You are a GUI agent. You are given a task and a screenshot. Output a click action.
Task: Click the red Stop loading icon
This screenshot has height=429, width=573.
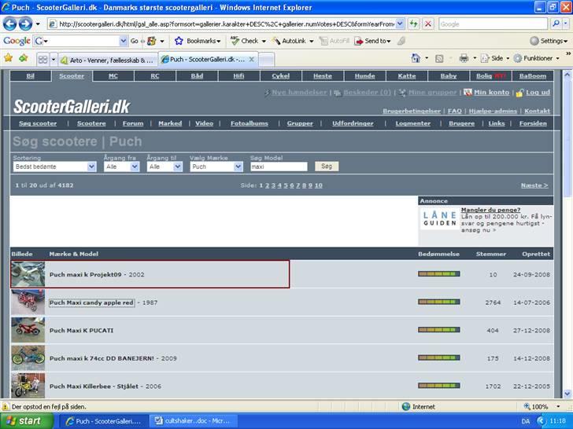[x=427, y=24]
